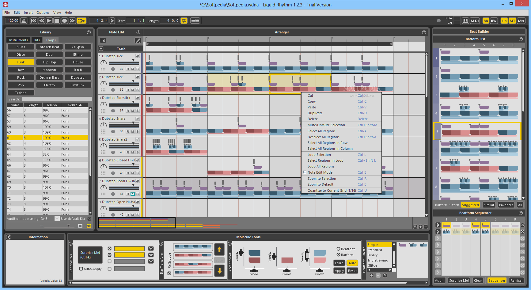
Task: Toggle the MT Molecule Tools panel button
Action: pyautogui.click(x=512, y=21)
